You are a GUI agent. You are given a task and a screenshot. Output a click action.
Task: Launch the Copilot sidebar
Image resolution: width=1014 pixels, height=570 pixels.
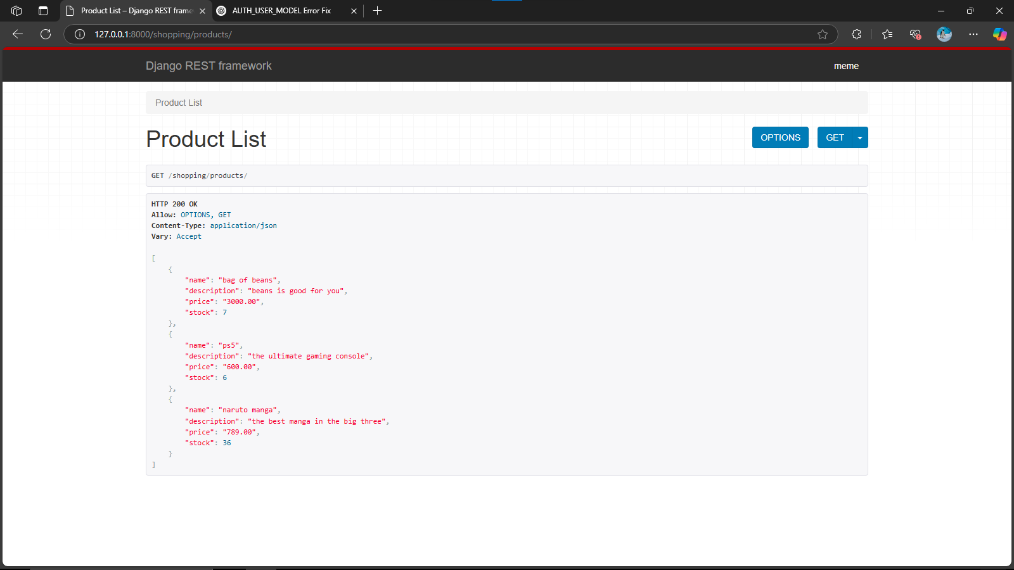(1000, 34)
